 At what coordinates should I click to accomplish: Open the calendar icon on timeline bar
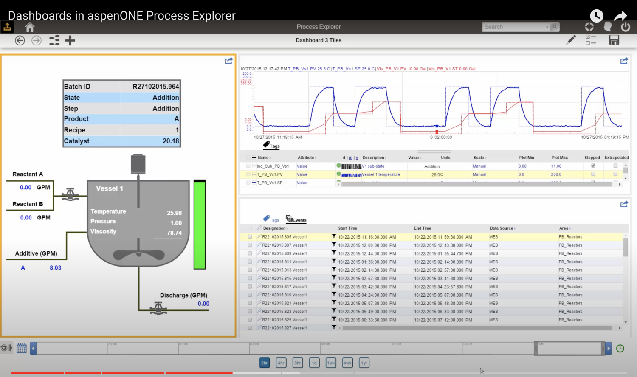pyautogui.click(x=21, y=348)
